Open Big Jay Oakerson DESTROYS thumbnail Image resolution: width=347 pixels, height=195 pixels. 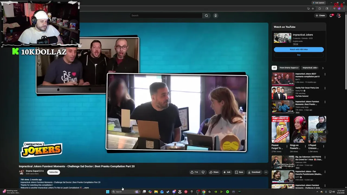283,162
